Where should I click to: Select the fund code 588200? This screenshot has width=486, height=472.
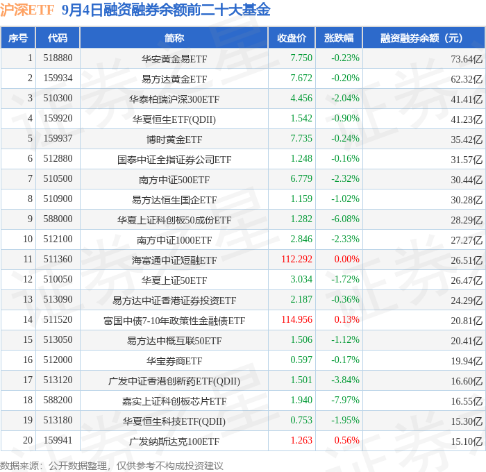58,401
